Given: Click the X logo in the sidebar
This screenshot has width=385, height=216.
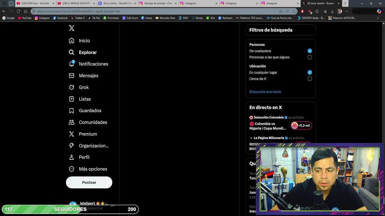Looking at the screenshot, I should [x=72, y=28].
